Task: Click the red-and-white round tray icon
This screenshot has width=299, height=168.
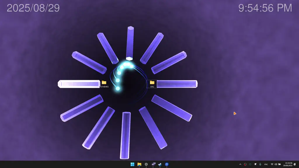Action: (x=245, y=164)
